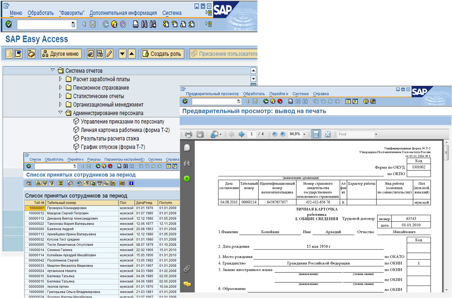The image size is (452, 298).
Task: Click the page number field in PDF viewer
Action: click(x=252, y=134)
